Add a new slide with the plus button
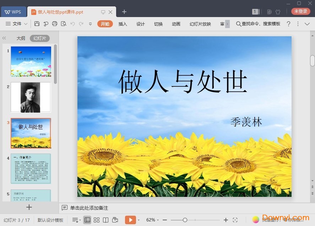Screen dimensions: 315x226 tap(29, 207)
